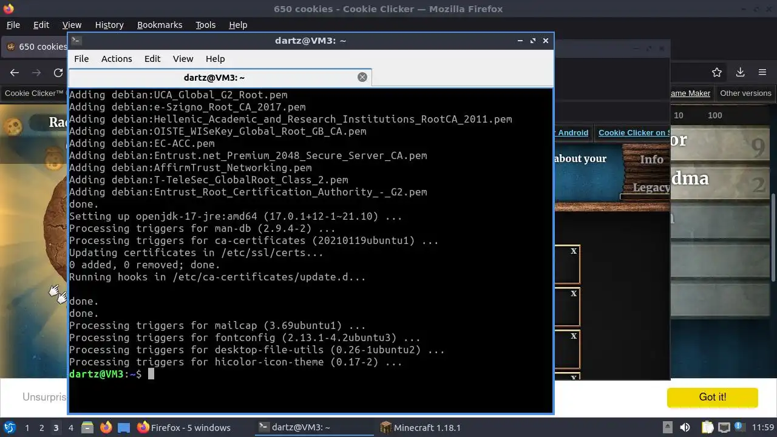Image resolution: width=777 pixels, height=437 pixels.
Task: Open Firefox Bookmarks menu
Action: [x=160, y=25]
